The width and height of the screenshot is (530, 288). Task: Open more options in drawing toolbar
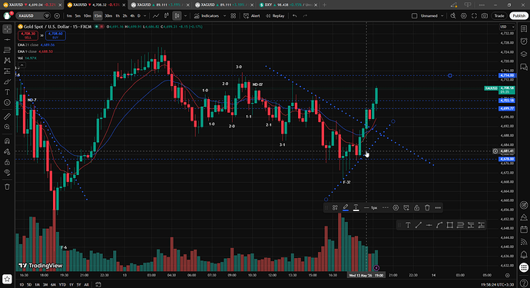[x=438, y=207]
